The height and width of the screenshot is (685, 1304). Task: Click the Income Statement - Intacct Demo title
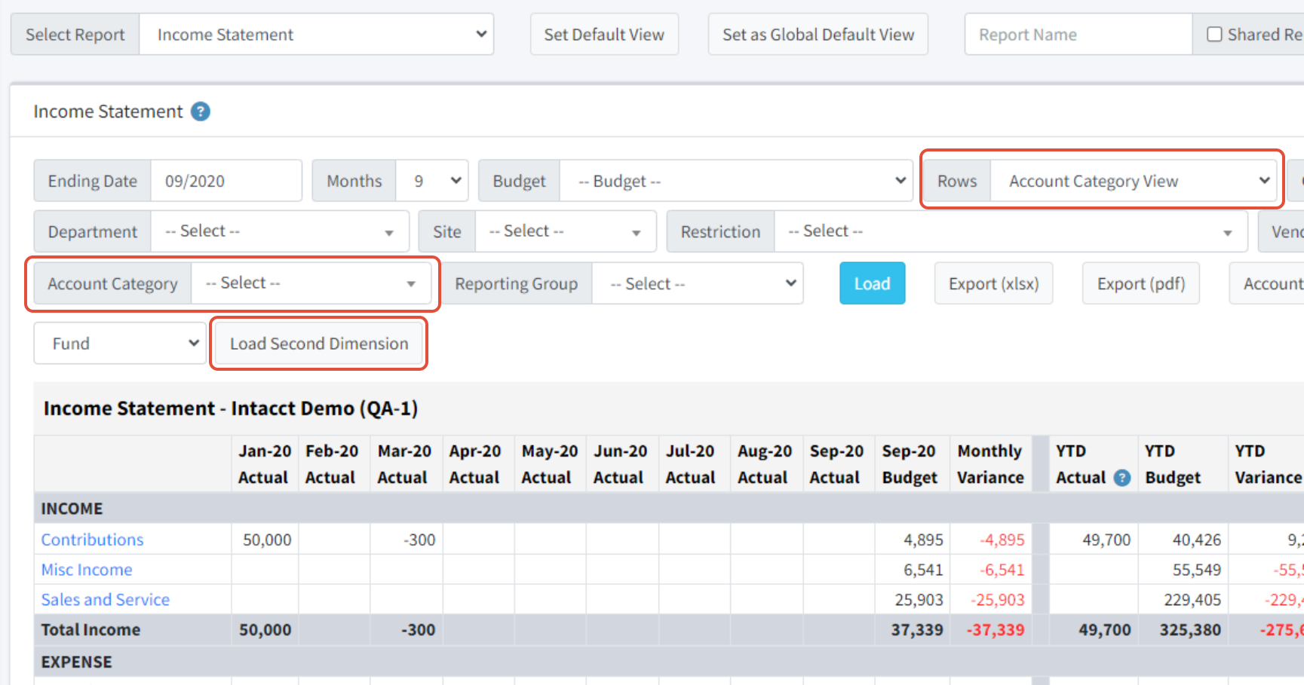(x=231, y=408)
